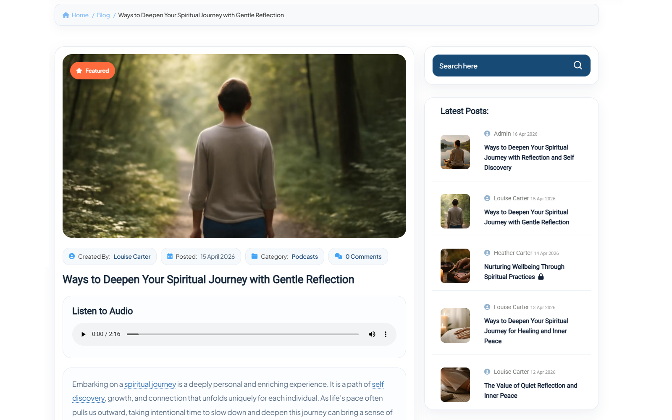Click the lock icon on Nurturing Wellbeing post
Viewport: 672px width, 420px height.
[541, 276]
